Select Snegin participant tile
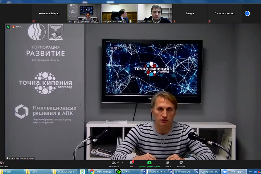This screenshot has width=261, height=174. 190,14
